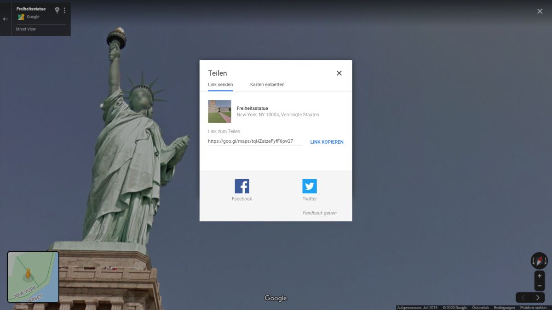Zoom in with the plus button
Viewport: 552px width, 310px height.
click(x=539, y=276)
